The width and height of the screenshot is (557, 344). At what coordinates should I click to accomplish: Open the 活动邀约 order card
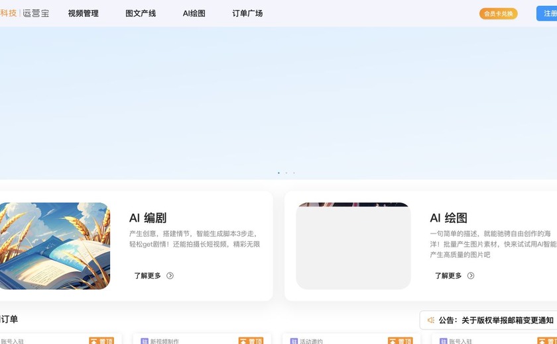[x=351, y=339]
